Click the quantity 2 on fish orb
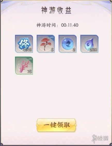The height and width of the screenshot is (146, 112). (74, 50)
